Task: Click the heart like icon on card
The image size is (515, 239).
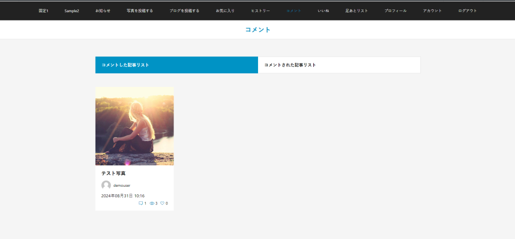Action: point(162,203)
